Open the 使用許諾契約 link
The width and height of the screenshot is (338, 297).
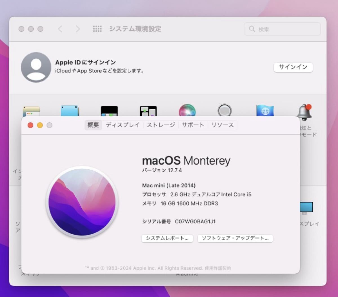click(x=218, y=268)
